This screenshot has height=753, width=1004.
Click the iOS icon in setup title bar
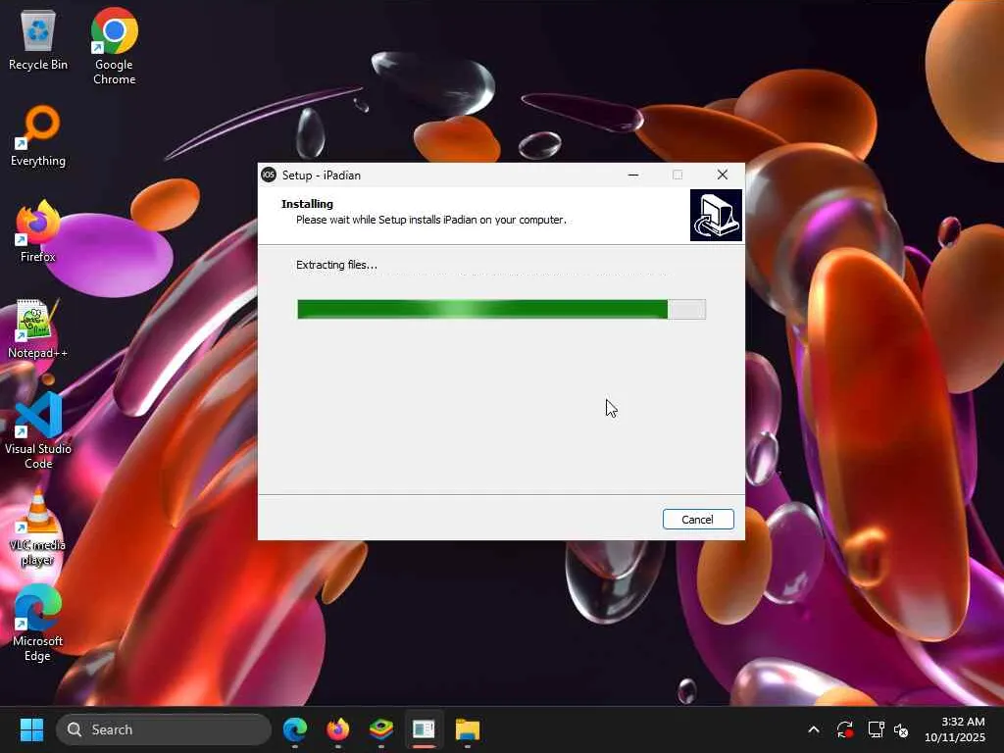269,175
